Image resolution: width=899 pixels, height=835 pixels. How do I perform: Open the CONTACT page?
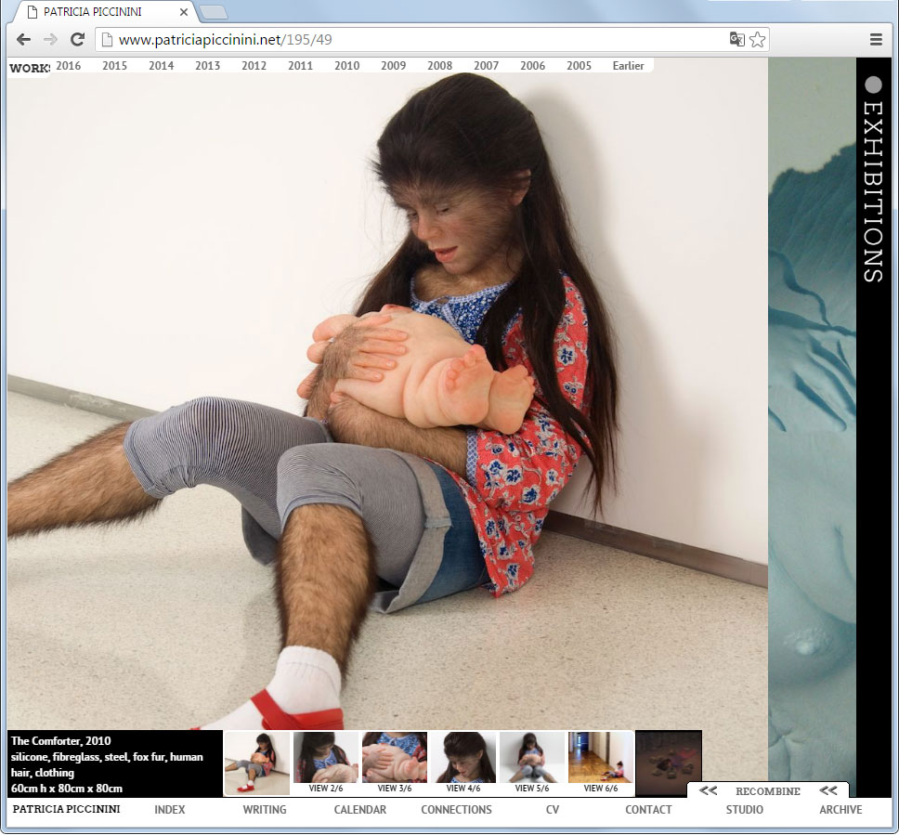pos(648,810)
